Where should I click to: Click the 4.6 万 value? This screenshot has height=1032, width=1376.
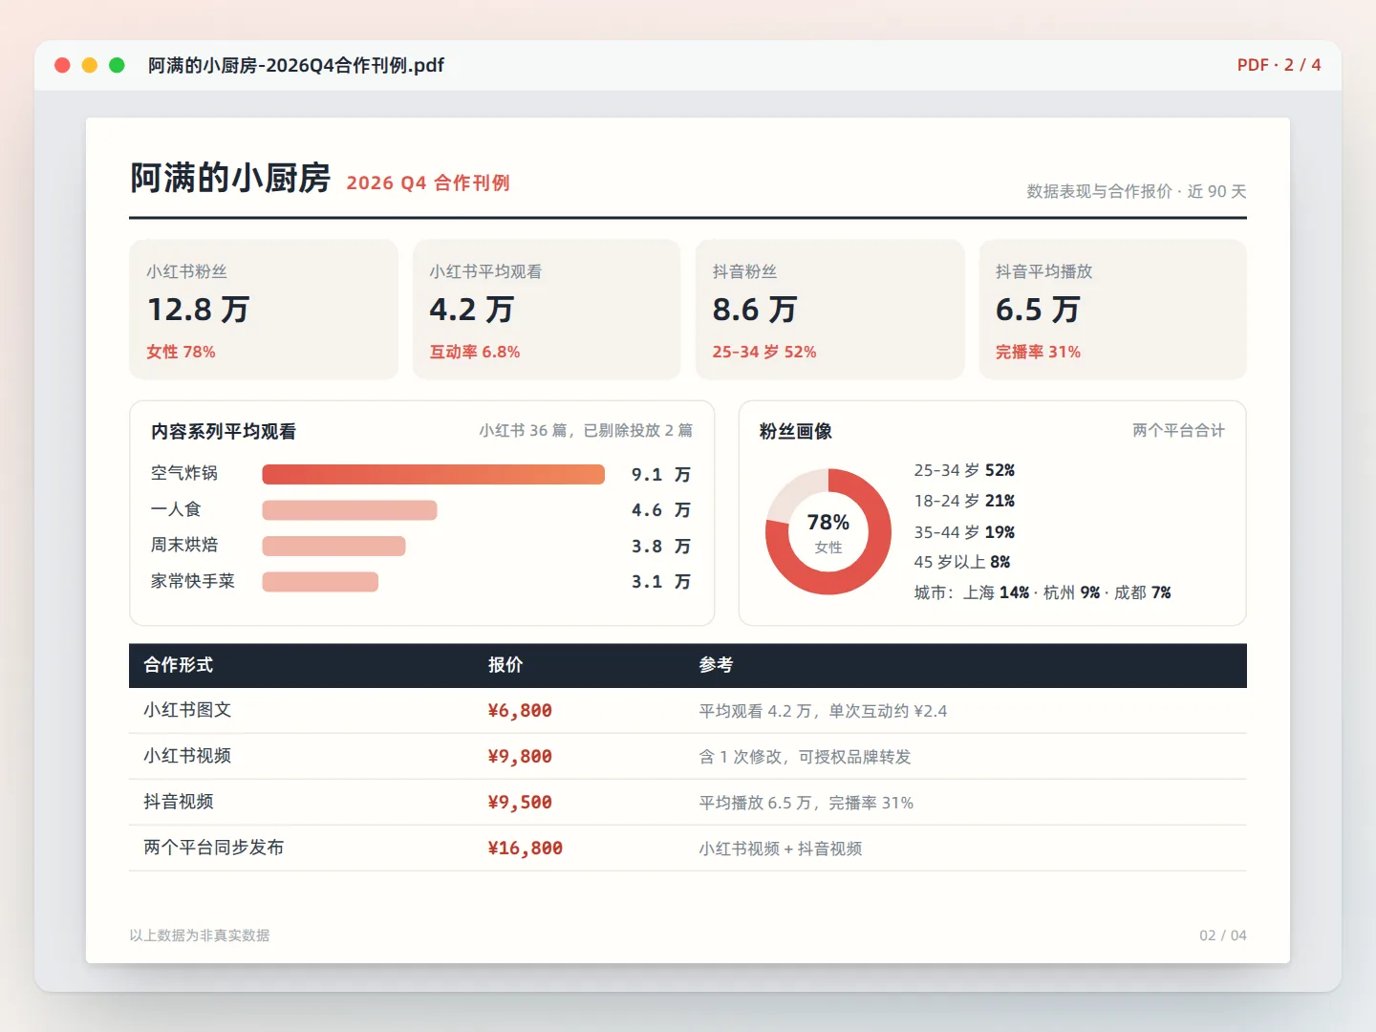(x=661, y=510)
